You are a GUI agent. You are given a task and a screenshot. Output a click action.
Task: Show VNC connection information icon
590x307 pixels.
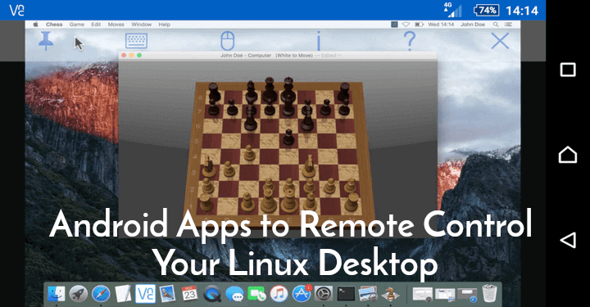tap(318, 41)
